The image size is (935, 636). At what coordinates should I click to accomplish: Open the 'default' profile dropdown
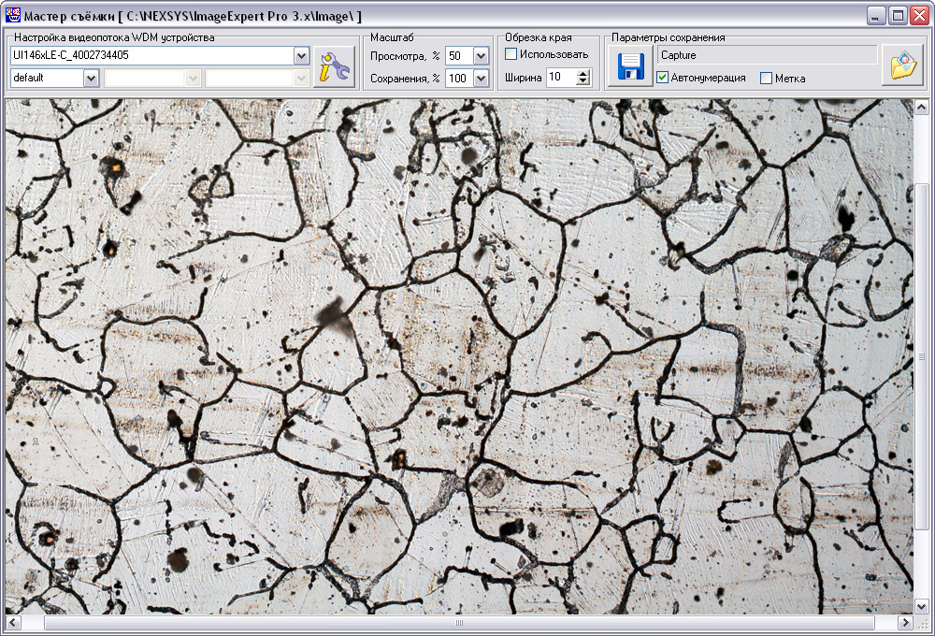tap(91, 79)
